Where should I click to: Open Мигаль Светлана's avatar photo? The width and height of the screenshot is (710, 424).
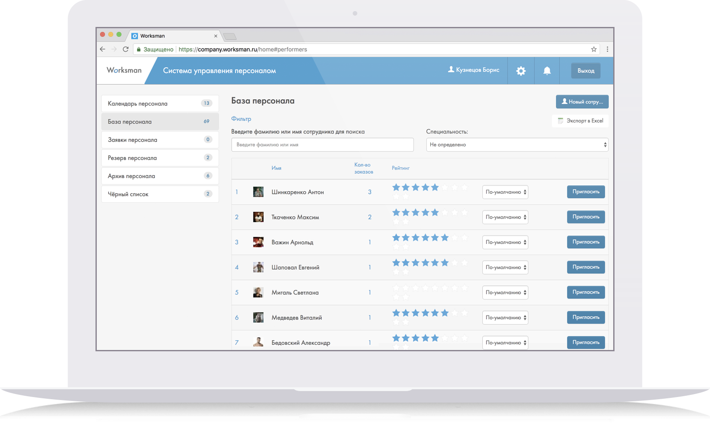(258, 292)
